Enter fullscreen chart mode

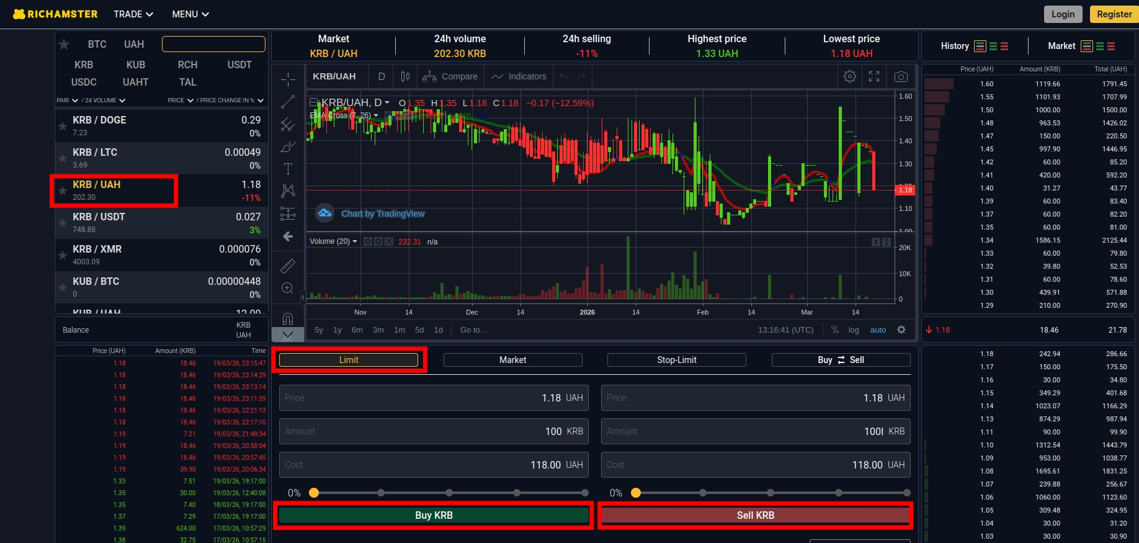coord(874,76)
